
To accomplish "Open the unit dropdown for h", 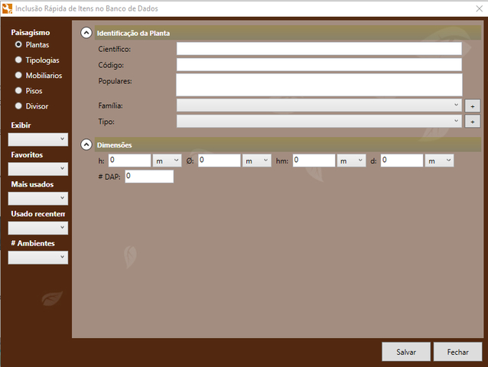I will coord(167,161).
